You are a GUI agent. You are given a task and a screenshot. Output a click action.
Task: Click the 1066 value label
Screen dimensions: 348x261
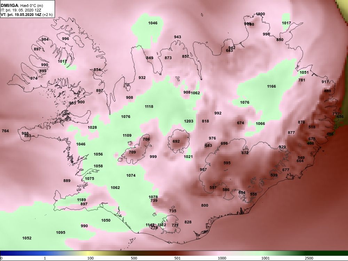coord(260,124)
